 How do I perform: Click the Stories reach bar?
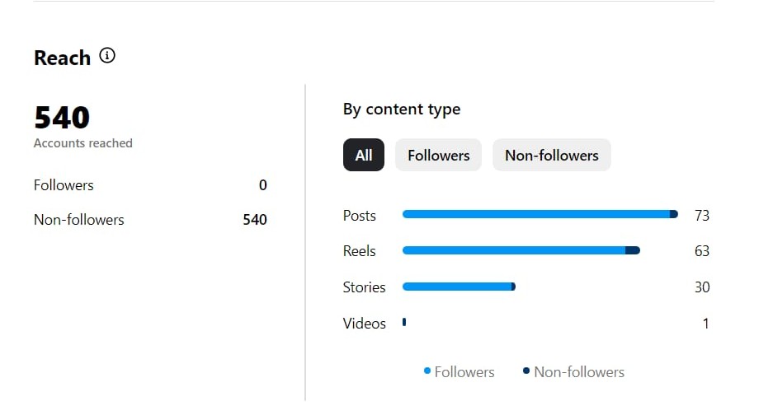coord(459,287)
